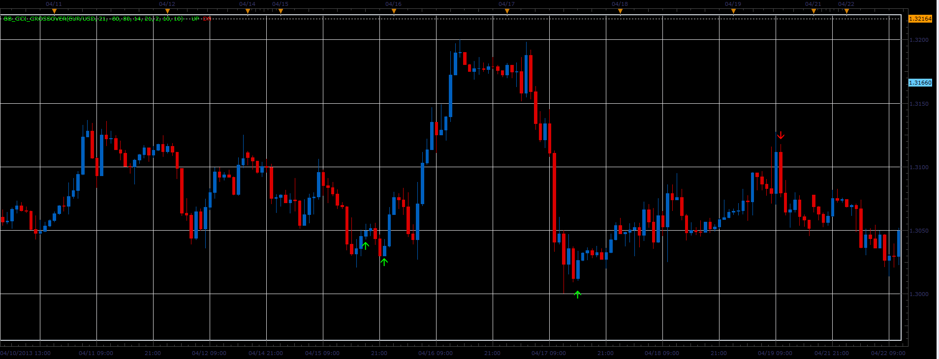Click the 1.3000 price axis label

coord(919,294)
